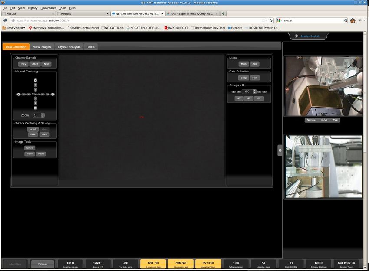Image resolution: width=369 pixels, height=271 pixels.
Task: Move sample down by smallest step
Action: [36, 98]
